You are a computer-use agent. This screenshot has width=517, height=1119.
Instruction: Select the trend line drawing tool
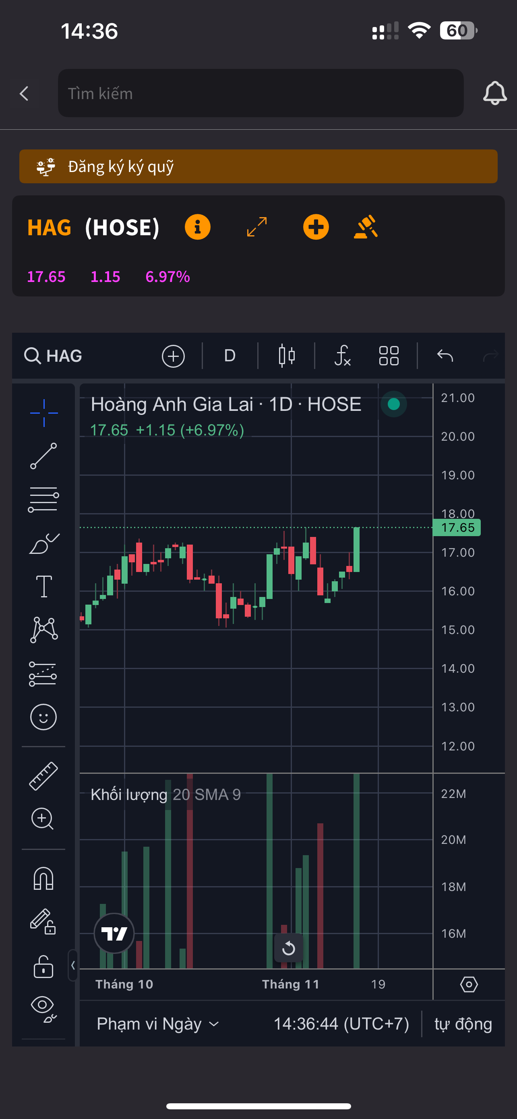43,456
